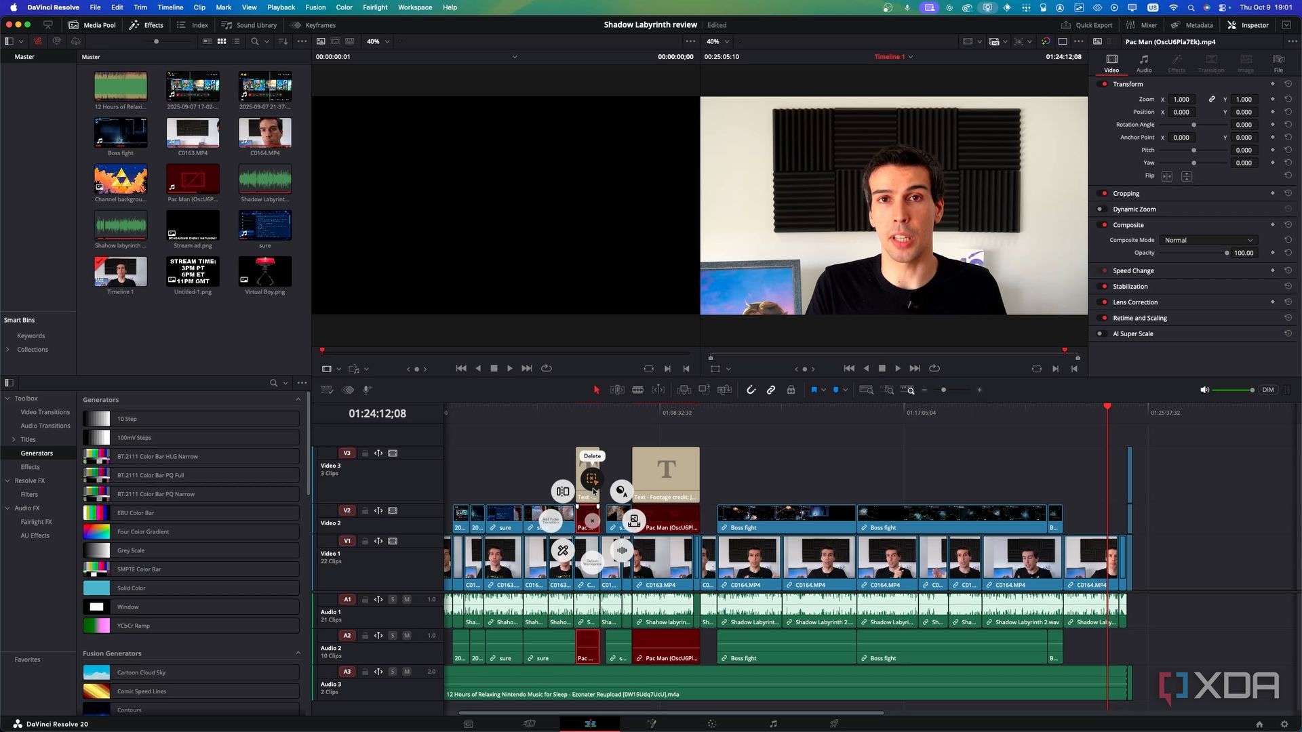Click the timeline voiceover microphone icon
The width and height of the screenshot is (1302, 732).
point(367,390)
